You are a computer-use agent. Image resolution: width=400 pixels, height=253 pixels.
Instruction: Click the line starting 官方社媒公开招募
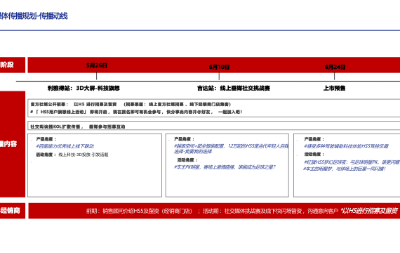(x=131, y=104)
